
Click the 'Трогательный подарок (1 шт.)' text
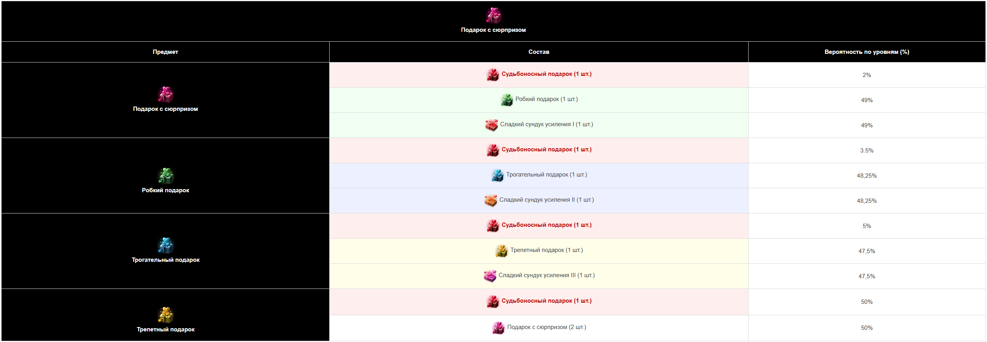pos(546,175)
